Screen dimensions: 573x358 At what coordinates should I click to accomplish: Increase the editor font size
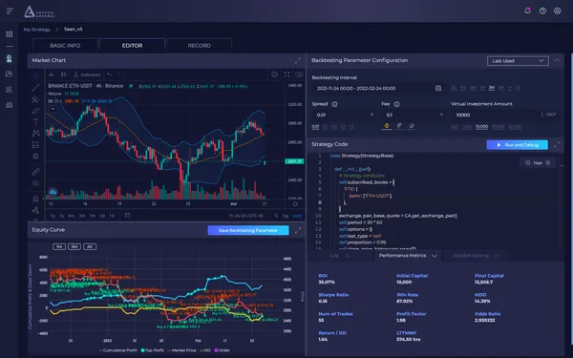pos(548,163)
